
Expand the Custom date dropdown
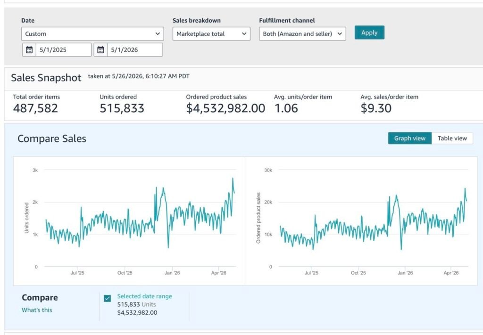coord(92,34)
